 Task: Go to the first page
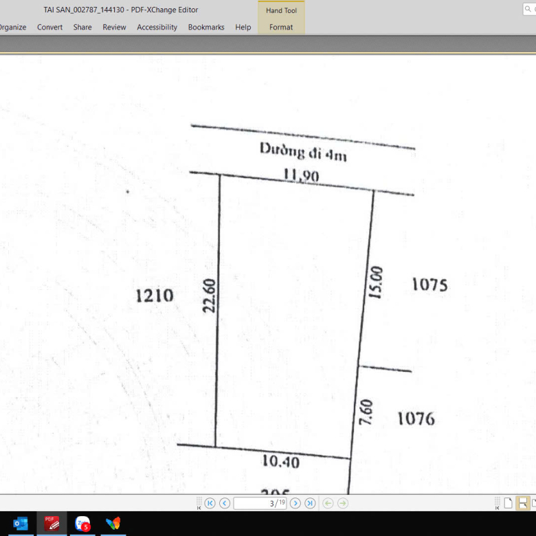(x=210, y=503)
